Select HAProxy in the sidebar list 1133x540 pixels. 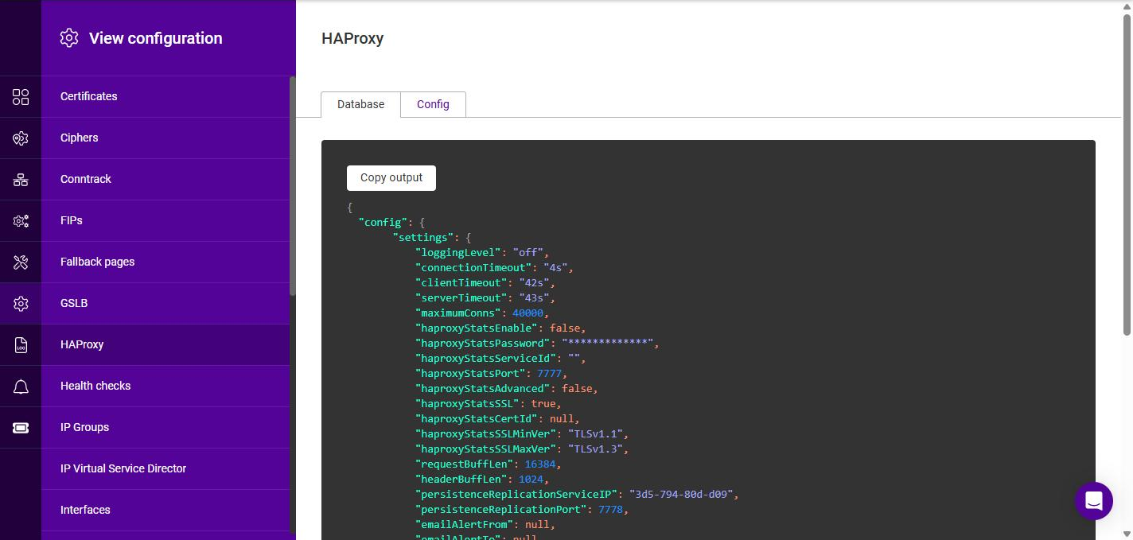[165, 345]
